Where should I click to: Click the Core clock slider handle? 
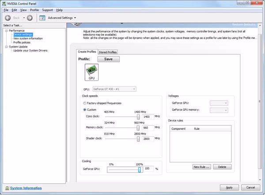(138, 116)
